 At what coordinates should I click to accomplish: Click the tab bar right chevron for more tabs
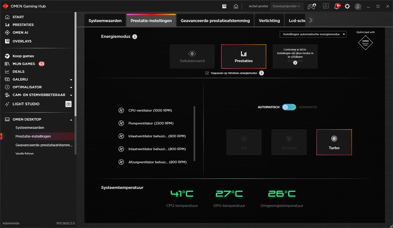[x=311, y=20]
